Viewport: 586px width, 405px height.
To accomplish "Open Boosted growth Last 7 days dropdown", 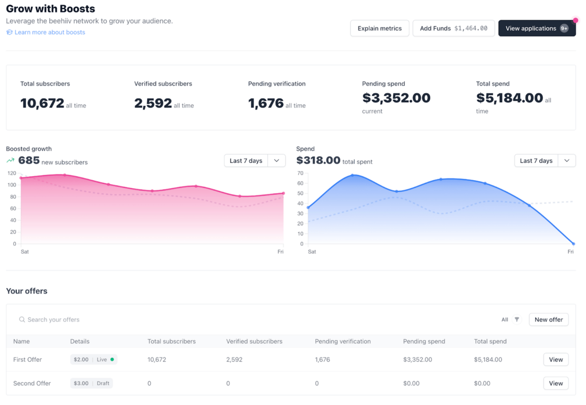I will tap(255, 161).
